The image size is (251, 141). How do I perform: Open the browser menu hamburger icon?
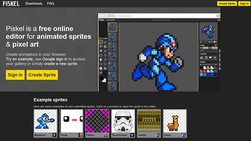pyautogui.click(x=219, y=16)
